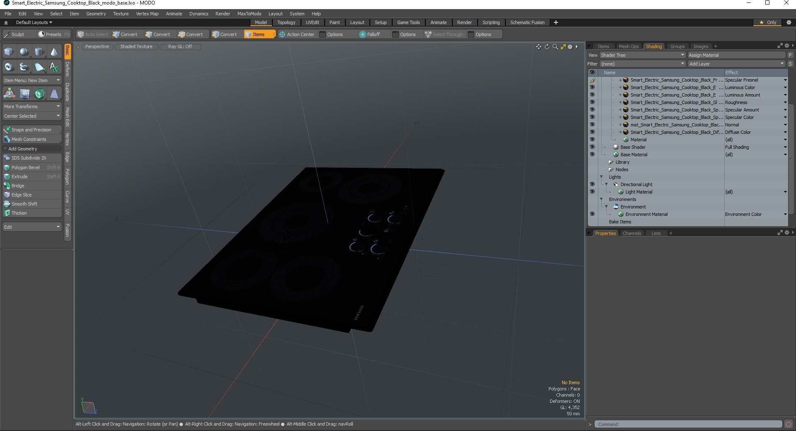Image resolution: width=796 pixels, height=431 pixels.
Task: Toggle visibility of the Roughness layer
Action: [x=592, y=102]
